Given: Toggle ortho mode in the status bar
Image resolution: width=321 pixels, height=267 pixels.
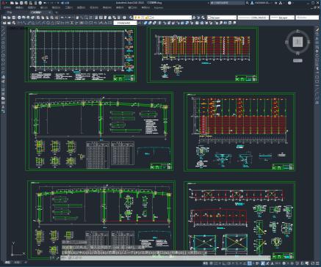Looking at the screenshot, I should click(x=224, y=263).
